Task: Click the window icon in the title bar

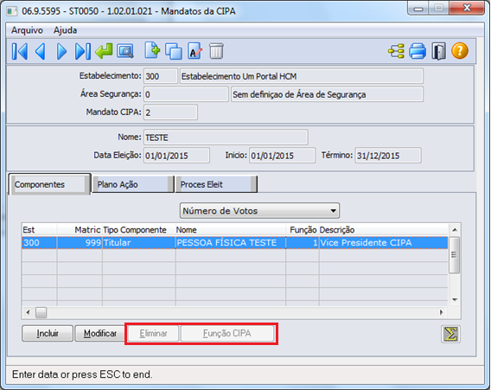Action: [x=12, y=11]
